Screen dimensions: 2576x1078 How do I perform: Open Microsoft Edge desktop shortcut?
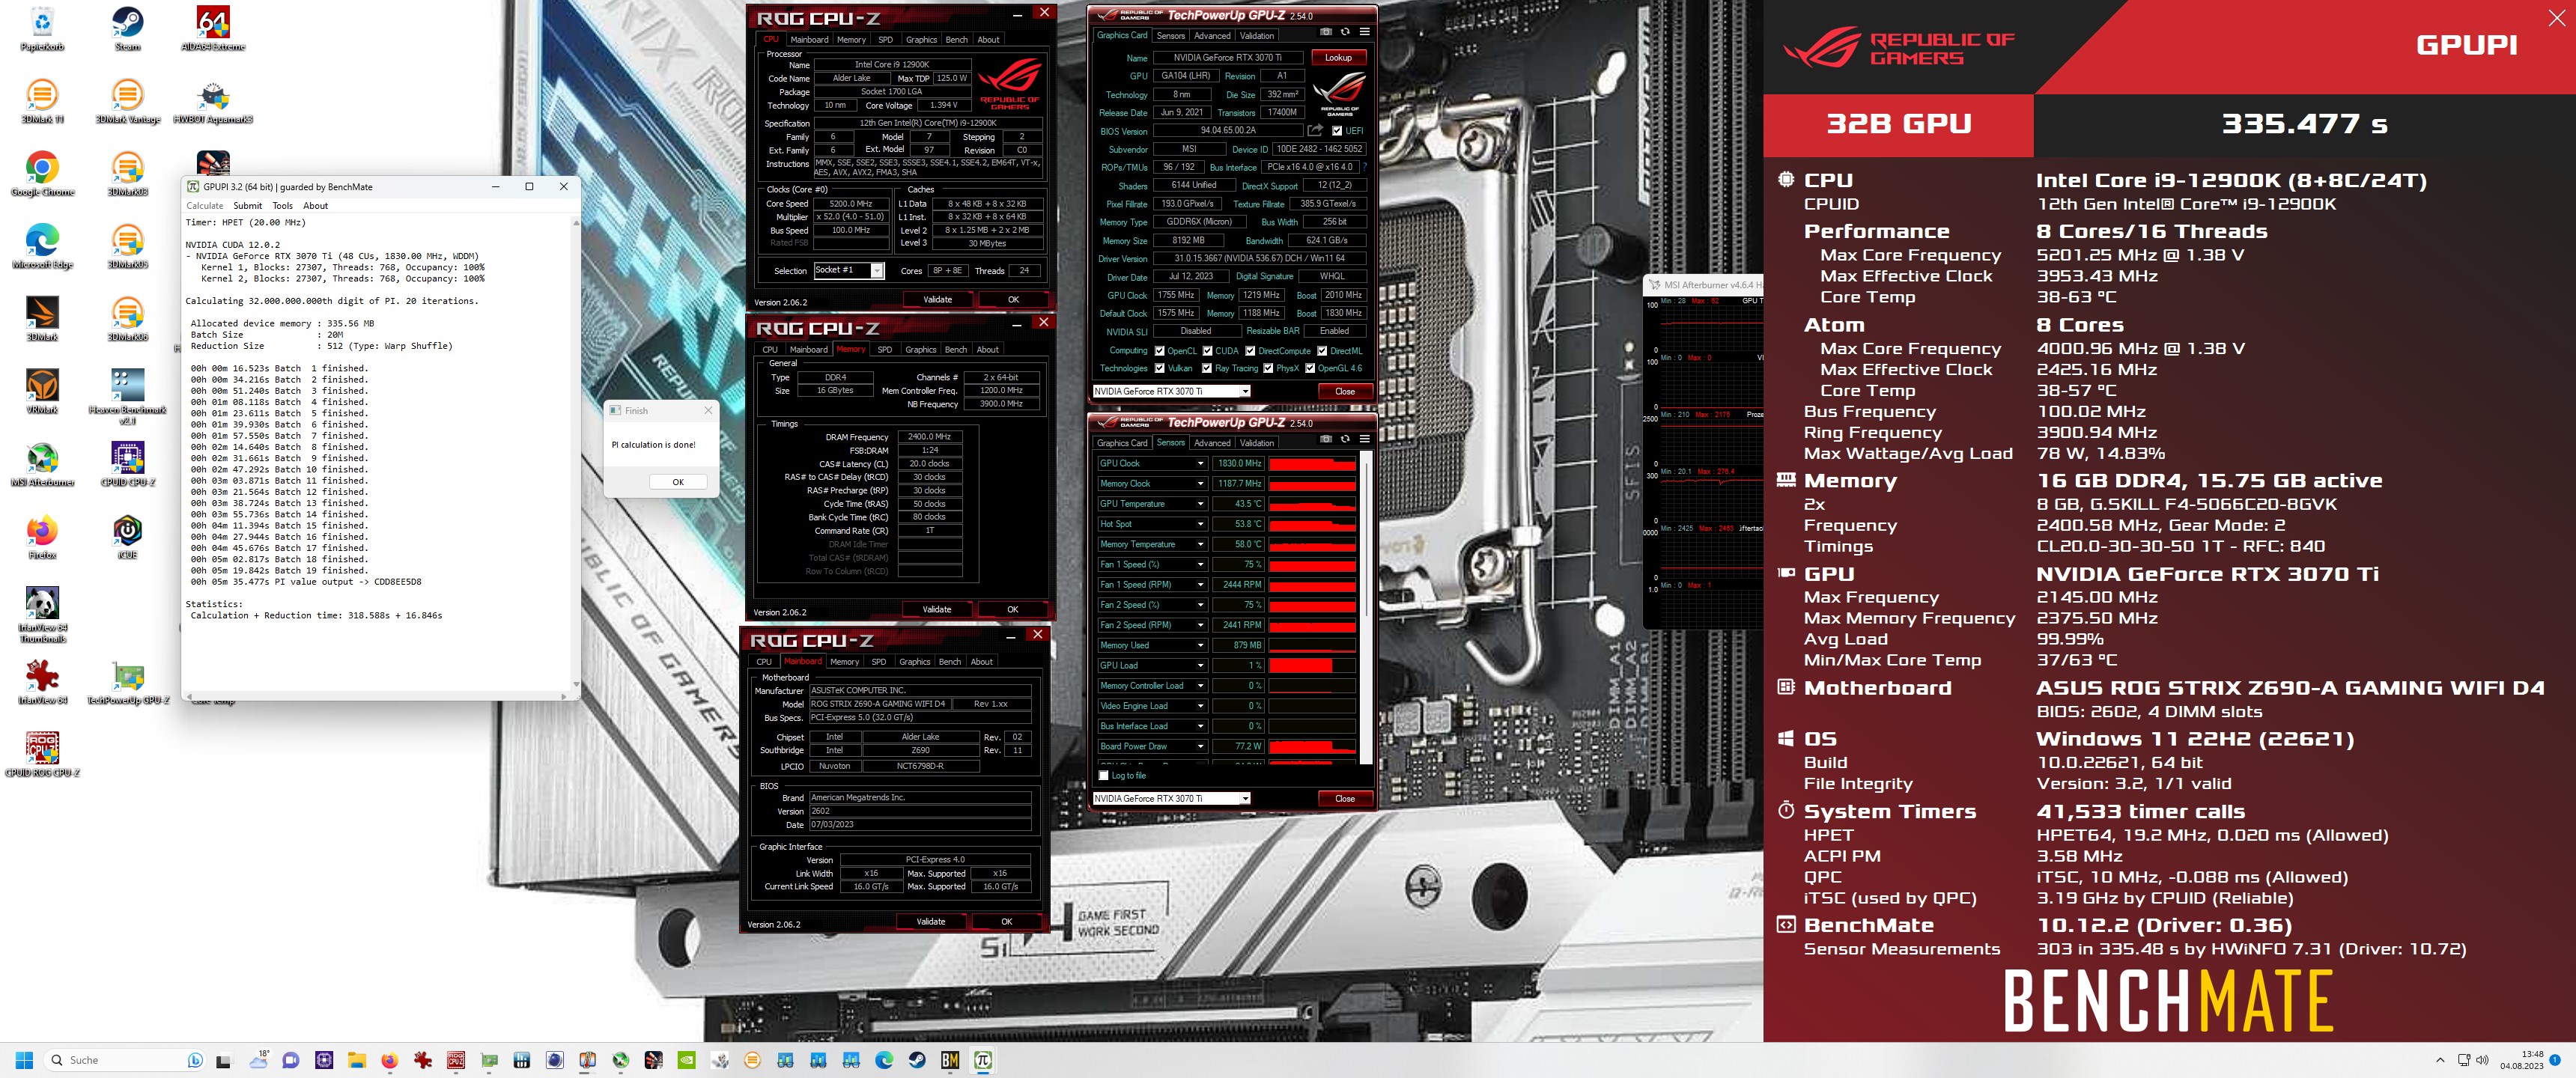tap(42, 247)
